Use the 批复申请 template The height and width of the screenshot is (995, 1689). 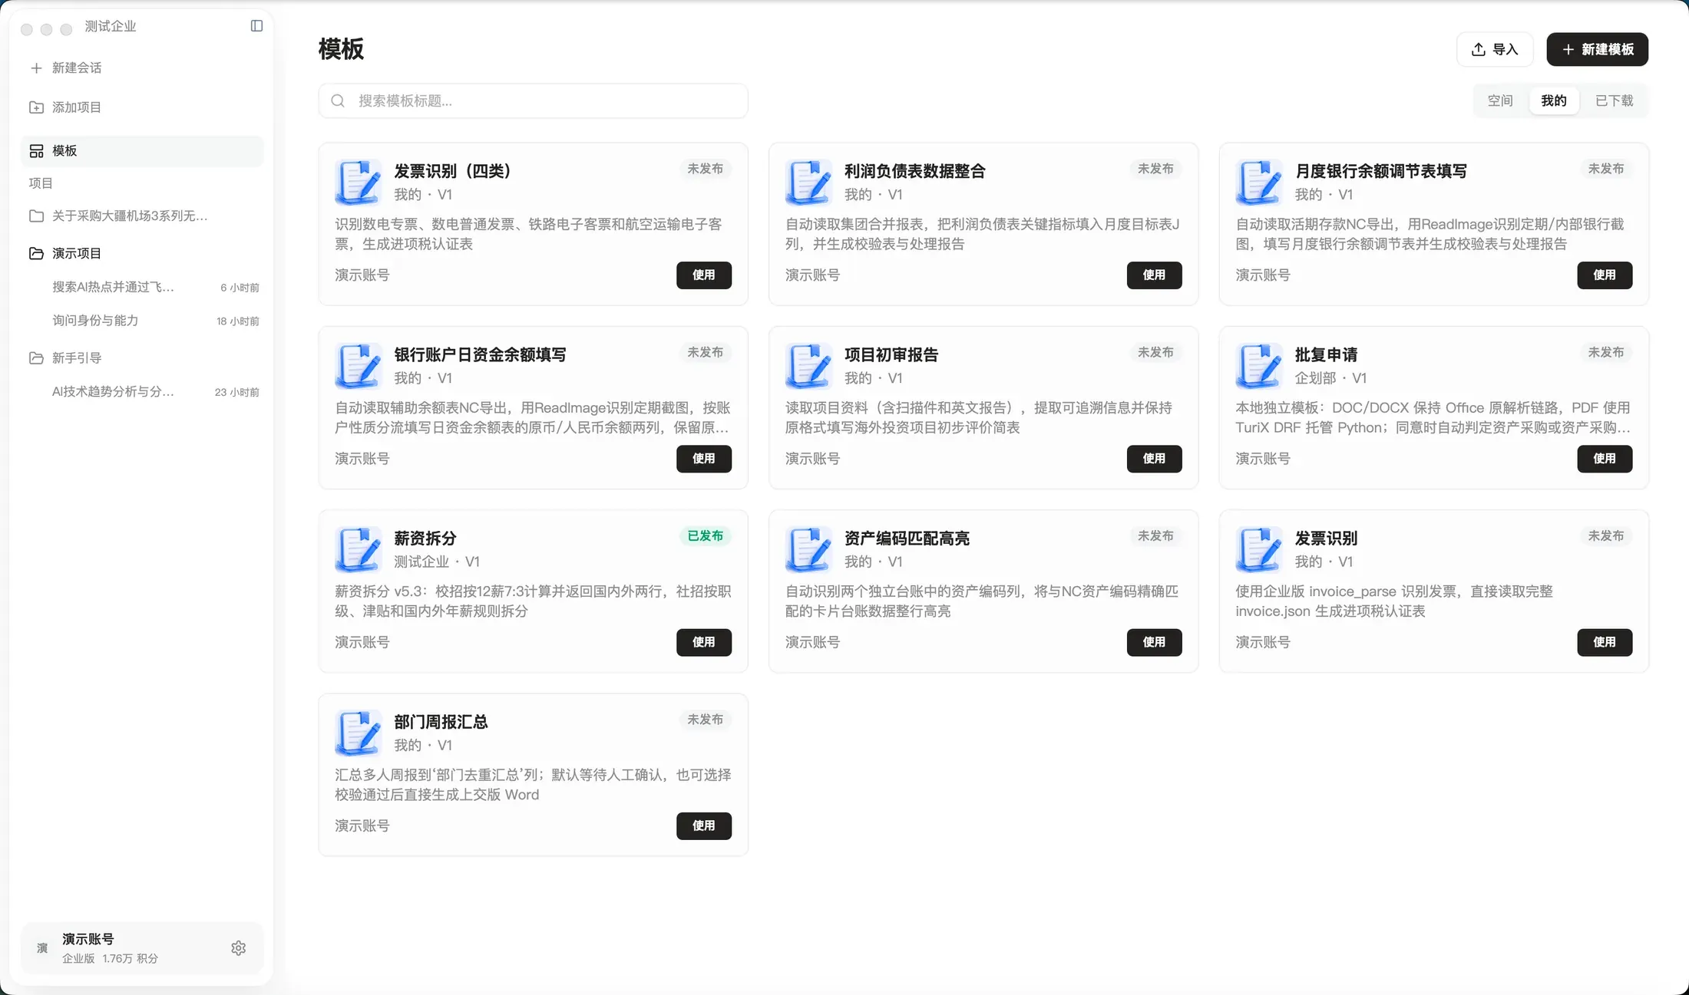point(1605,459)
